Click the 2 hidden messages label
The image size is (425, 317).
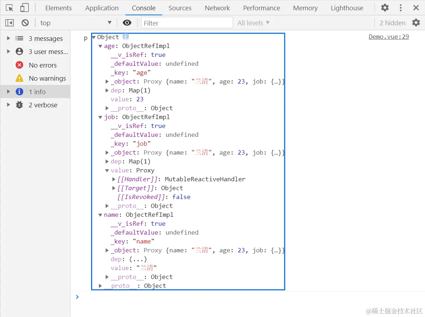(x=392, y=23)
